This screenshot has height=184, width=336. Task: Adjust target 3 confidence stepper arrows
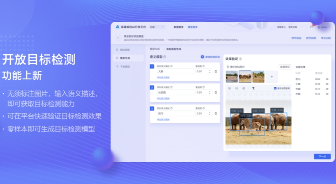tap(210, 113)
